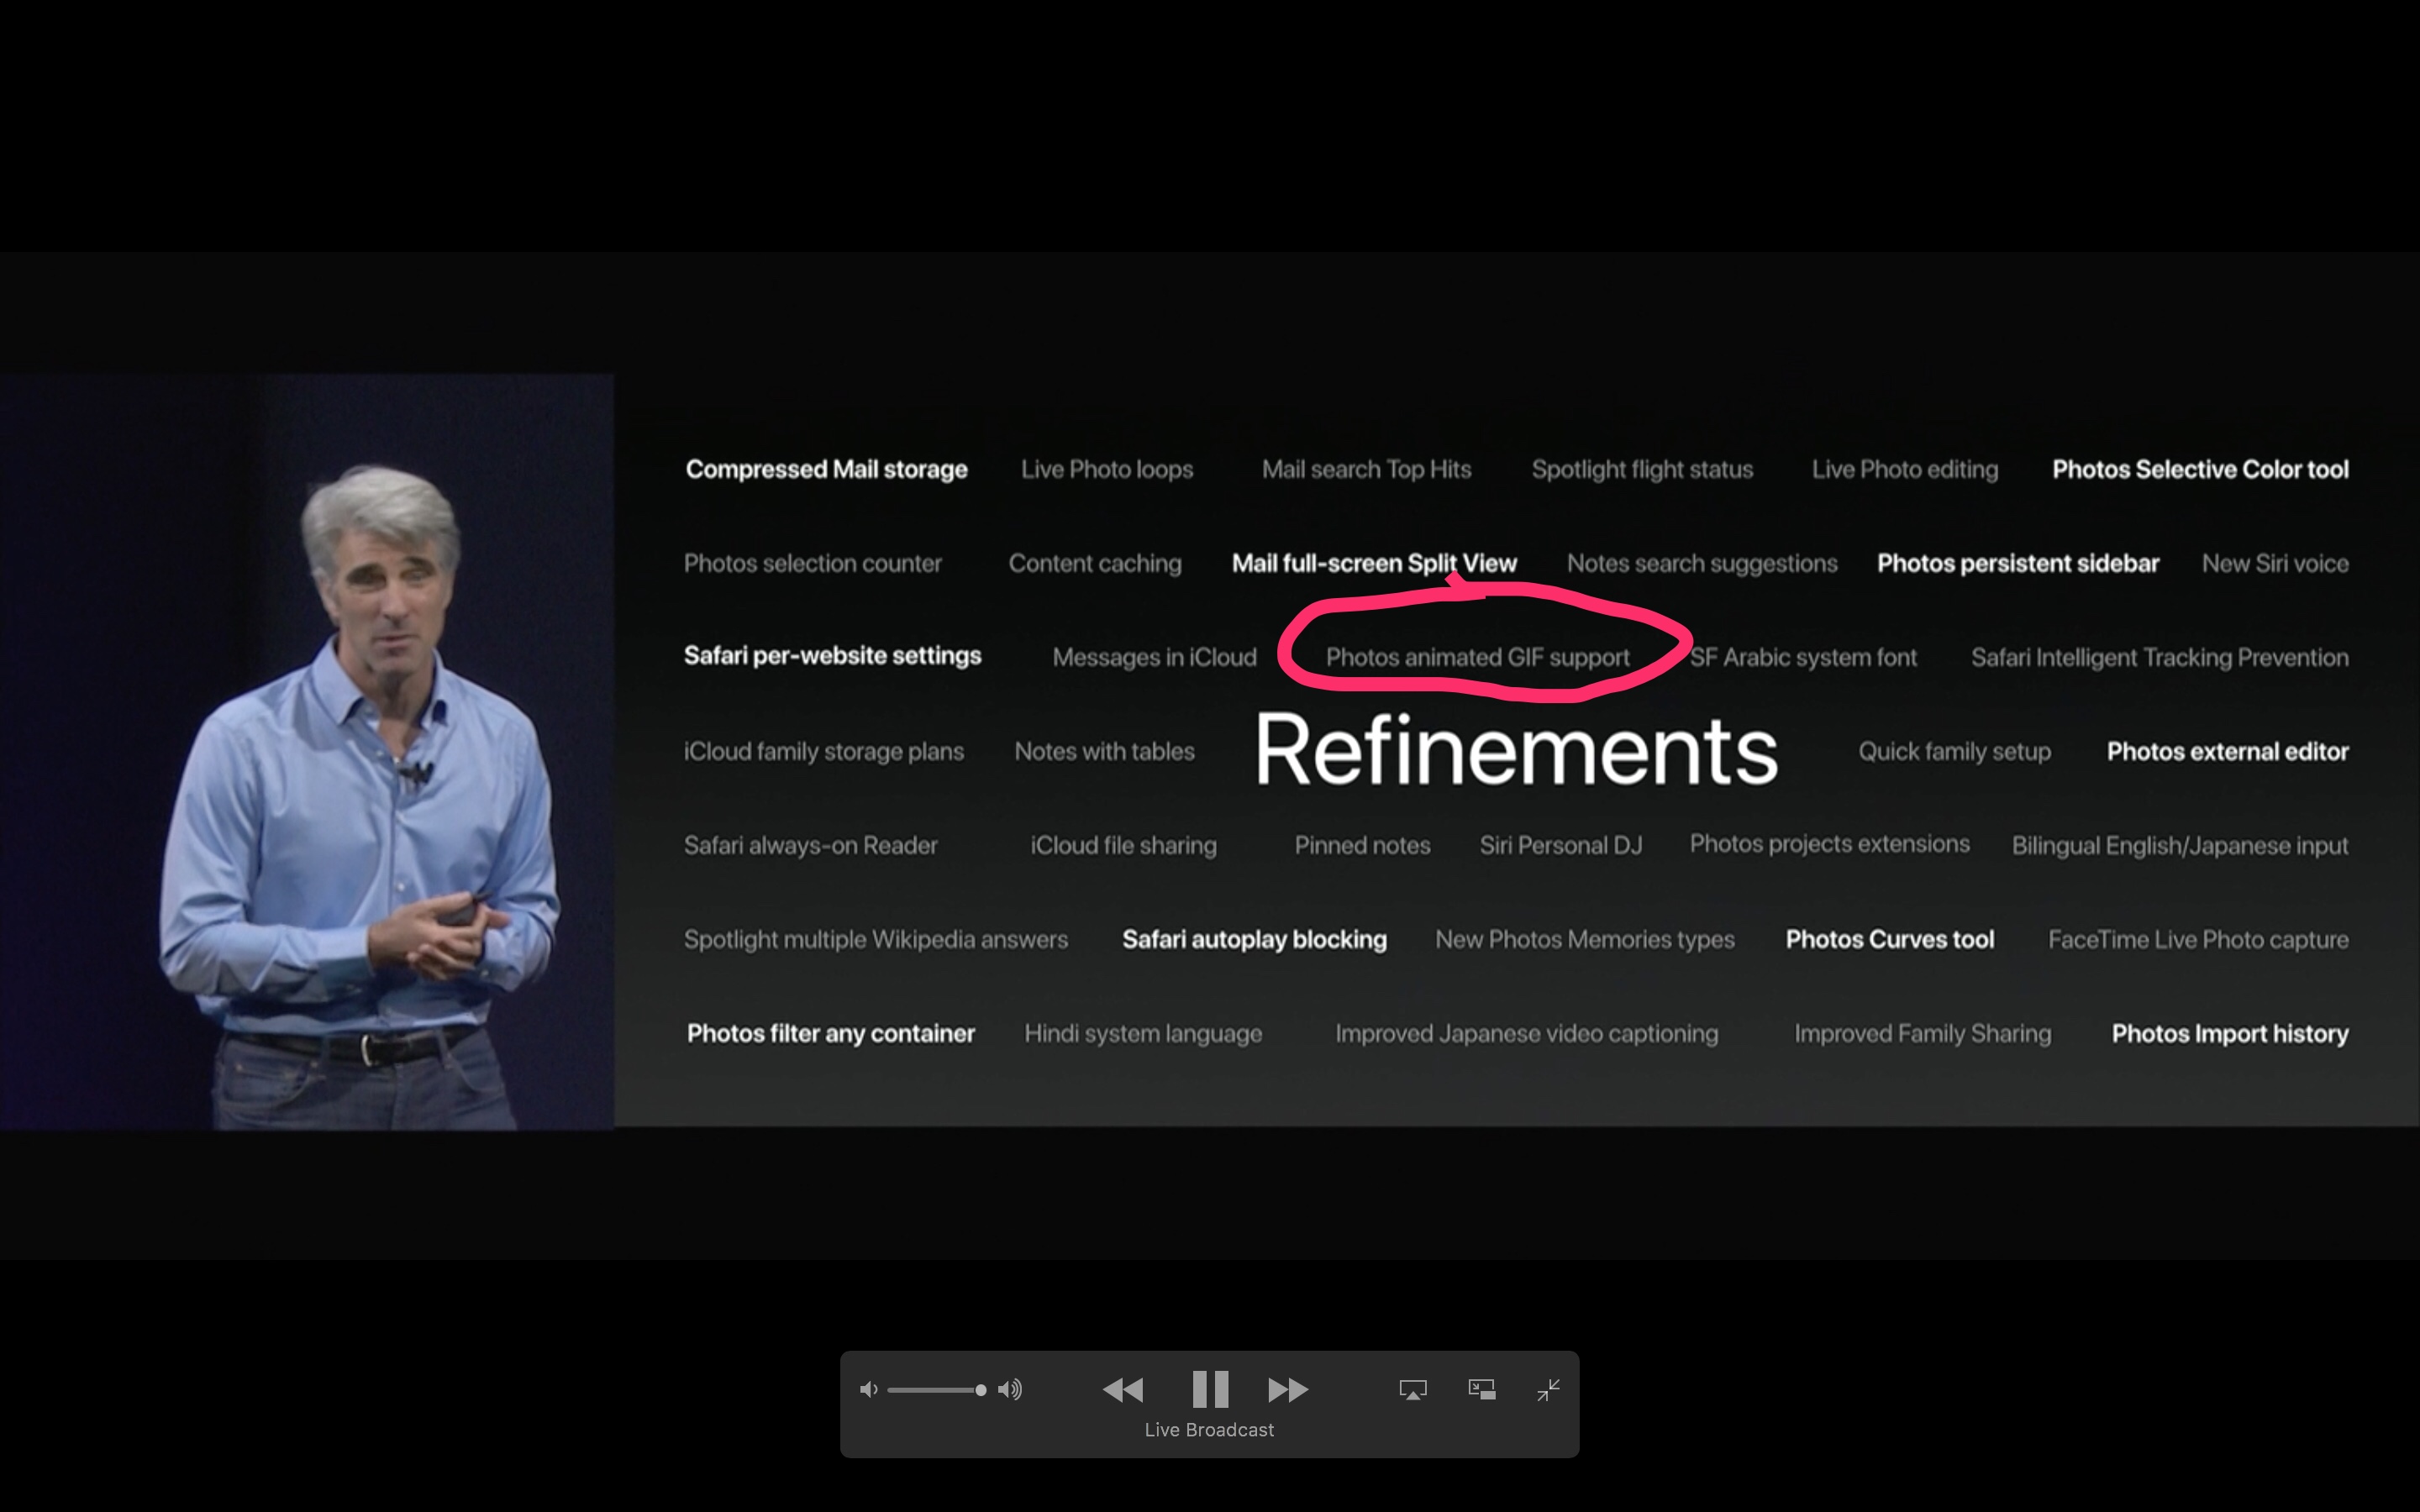
Task: Pause the live broadcast video
Action: [1210, 1389]
